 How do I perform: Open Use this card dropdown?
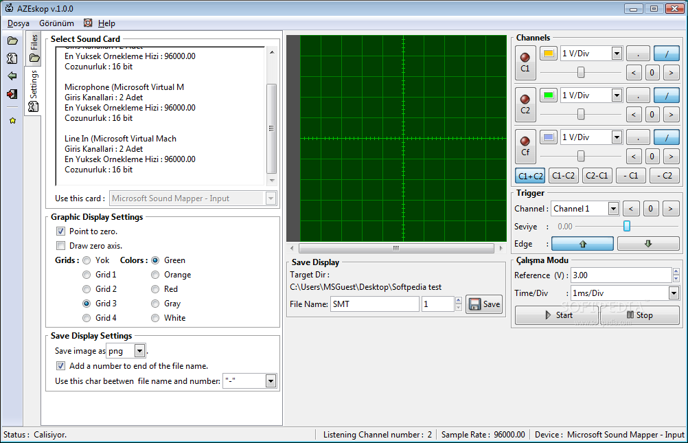coord(271,198)
